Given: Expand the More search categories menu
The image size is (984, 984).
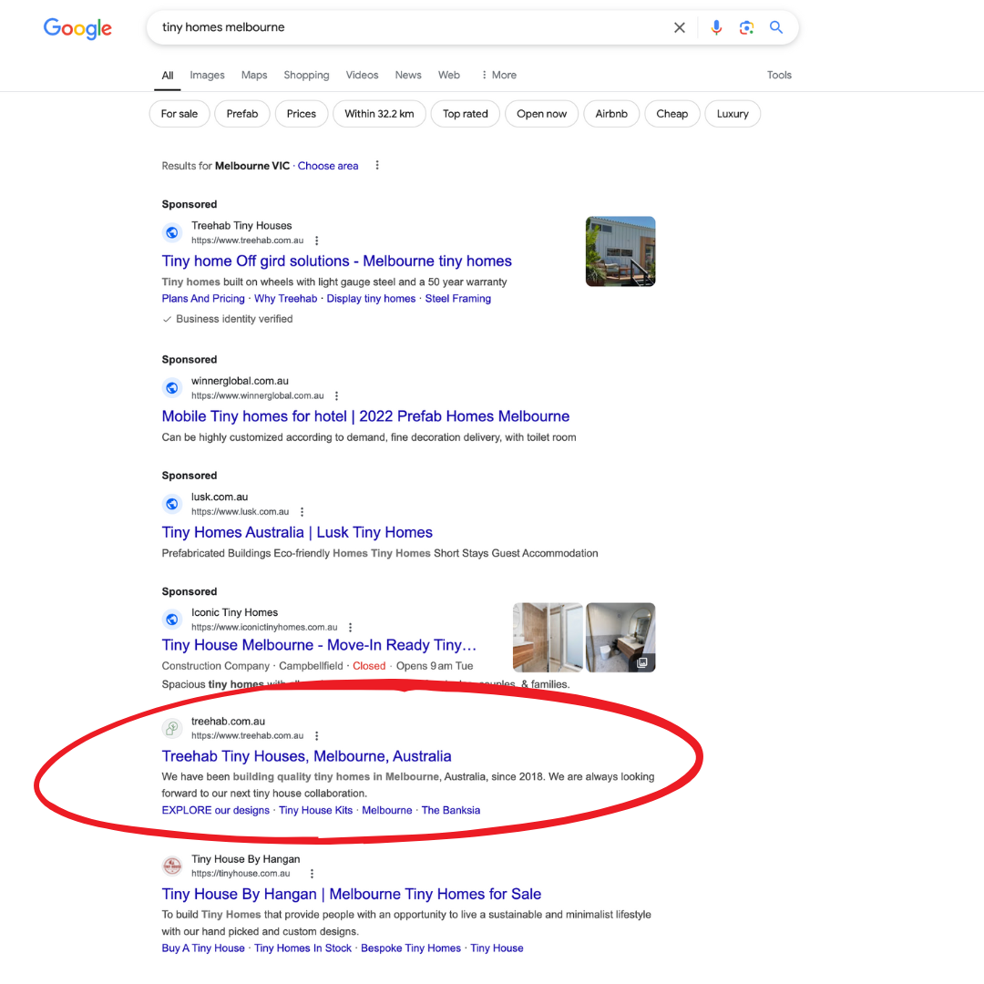Looking at the screenshot, I should [498, 76].
